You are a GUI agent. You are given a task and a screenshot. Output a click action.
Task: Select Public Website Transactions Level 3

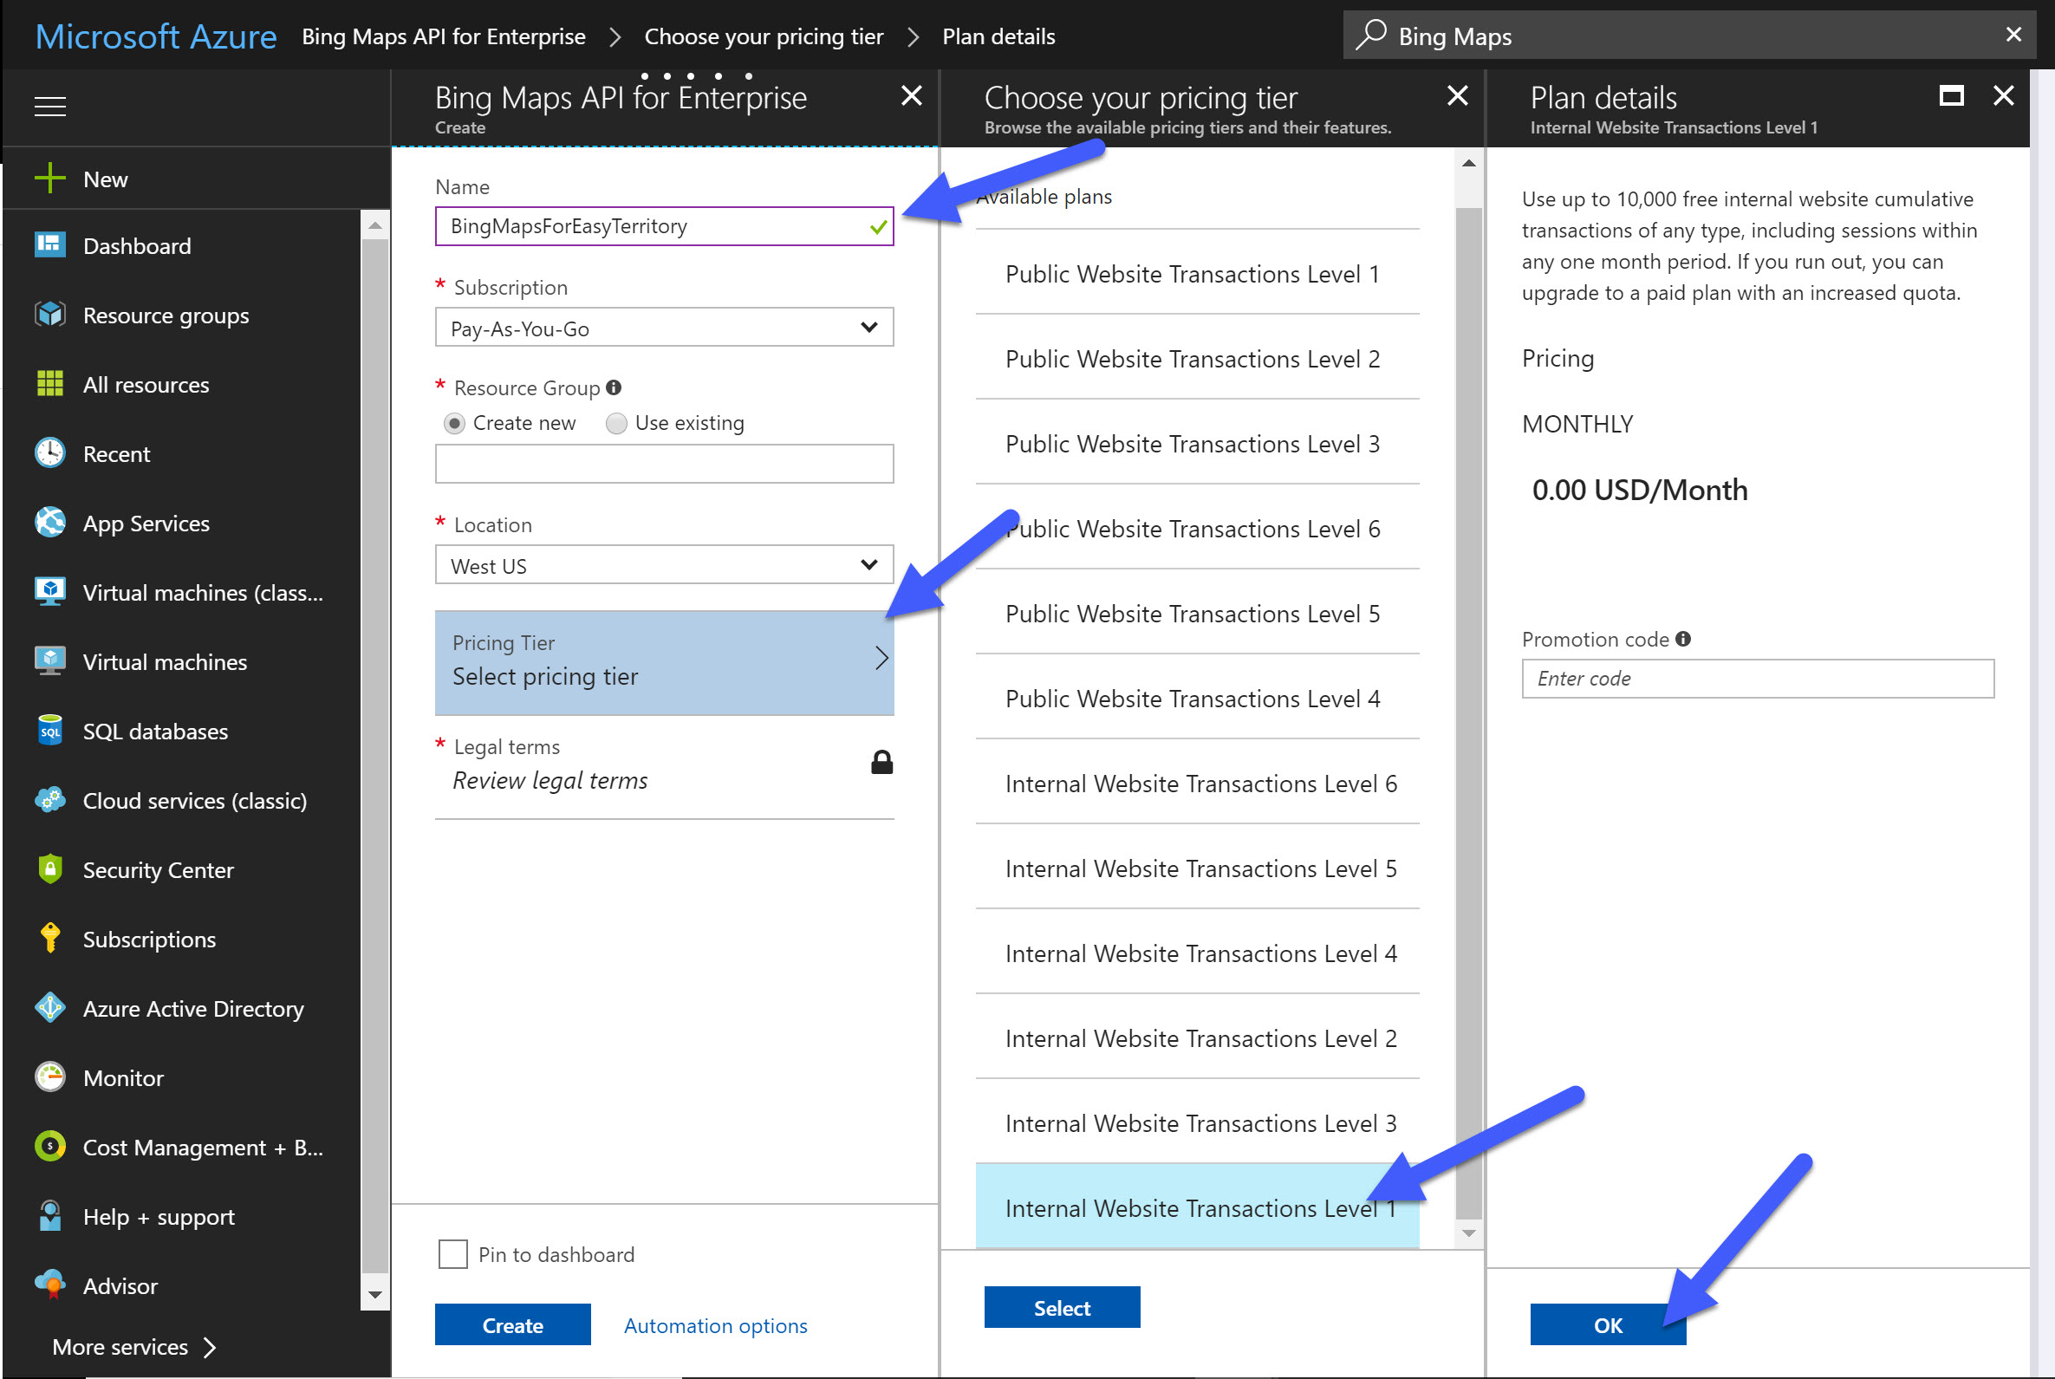(x=1197, y=443)
